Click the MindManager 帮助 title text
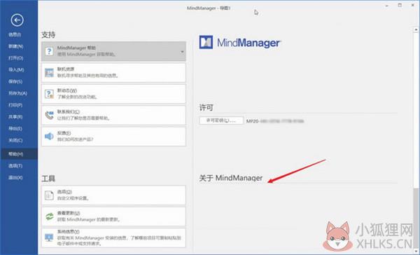Image resolution: width=420 pixels, height=255 pixels. pos(76,48)
